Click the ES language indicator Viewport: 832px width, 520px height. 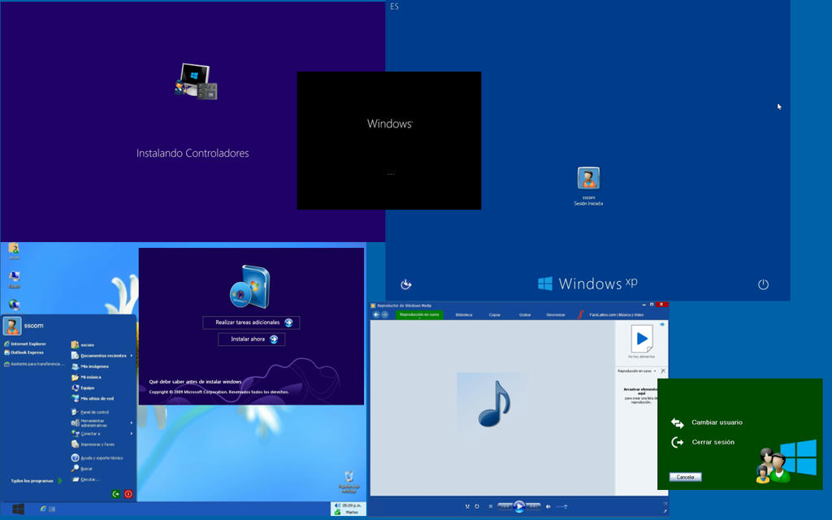[x=394, y=6]
